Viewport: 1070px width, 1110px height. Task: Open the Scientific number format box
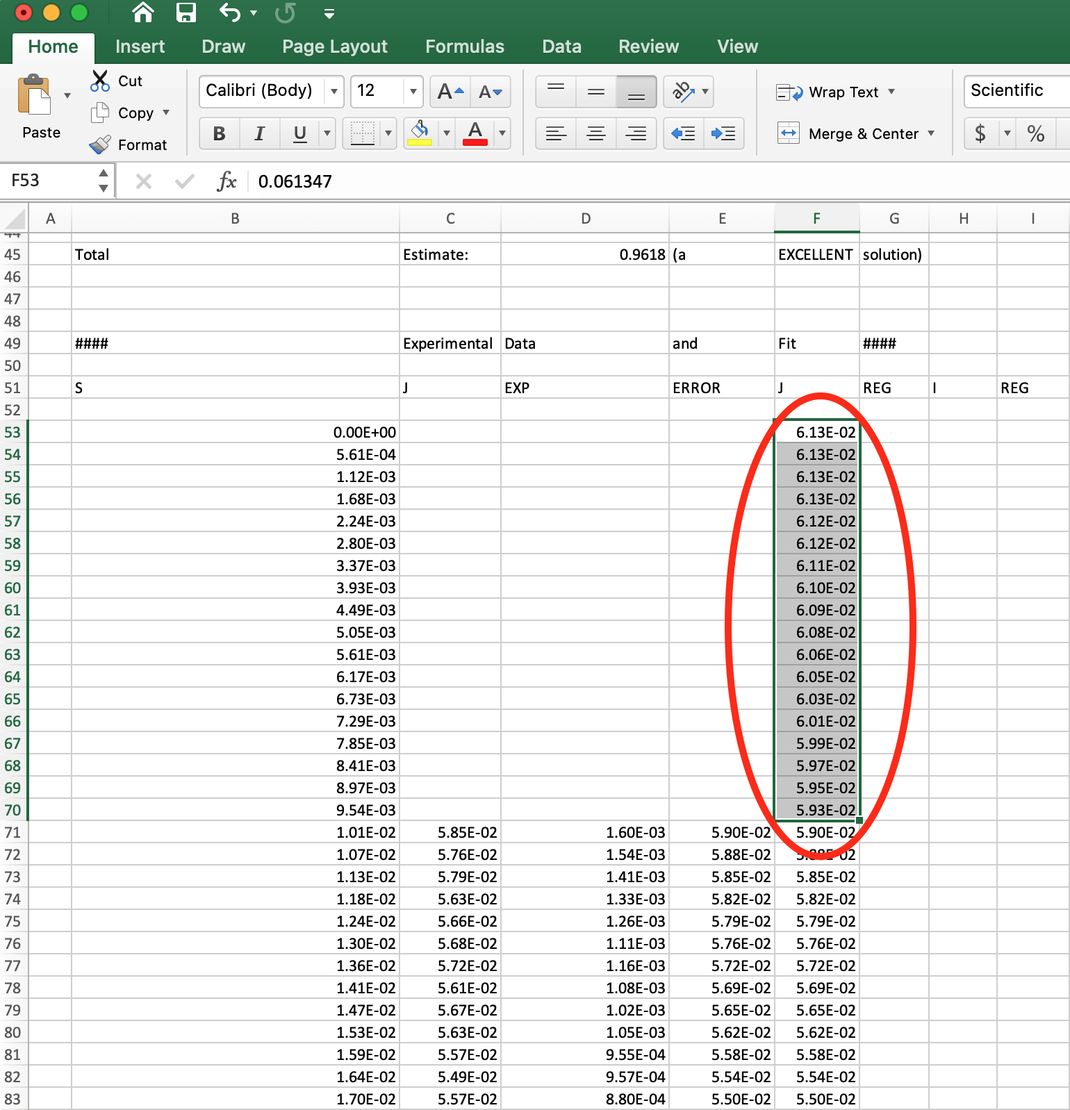coord(1016,91)
